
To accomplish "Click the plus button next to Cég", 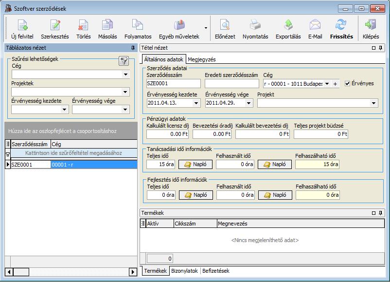I will pos(335,84).
